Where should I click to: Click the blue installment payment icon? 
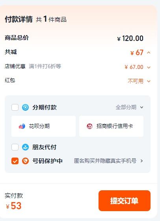point(25,107)
